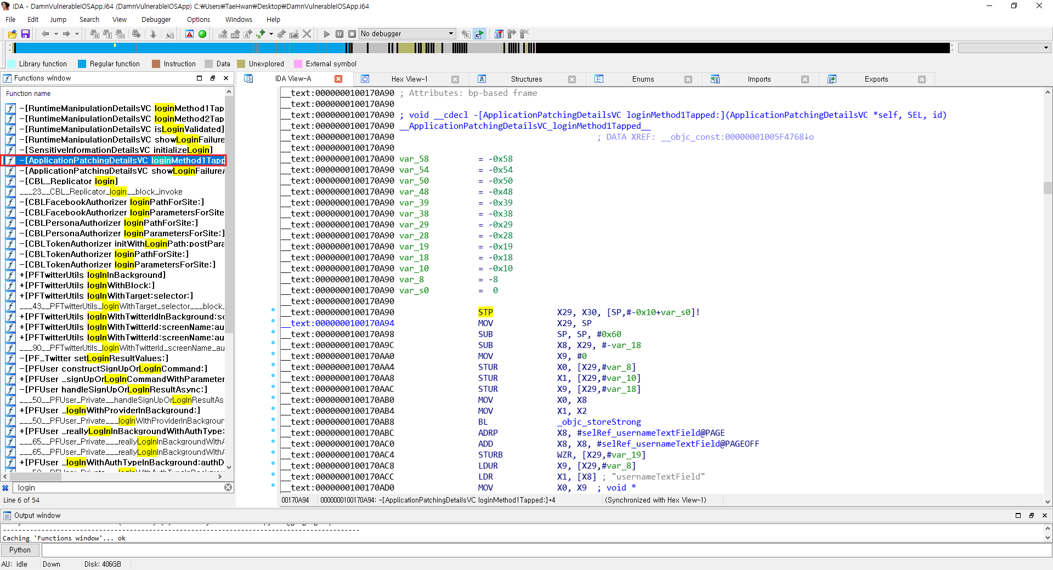Terminate the process with the stop icon
Screen dimensions: 1053x570
352,34
